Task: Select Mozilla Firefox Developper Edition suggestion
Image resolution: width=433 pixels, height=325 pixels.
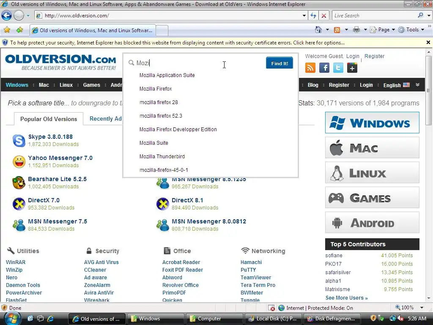Action: (x=178, y=129)
